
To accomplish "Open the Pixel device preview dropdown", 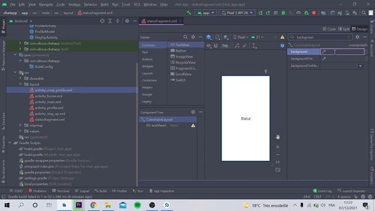I will pyautogui.click(x=241, y=37).
